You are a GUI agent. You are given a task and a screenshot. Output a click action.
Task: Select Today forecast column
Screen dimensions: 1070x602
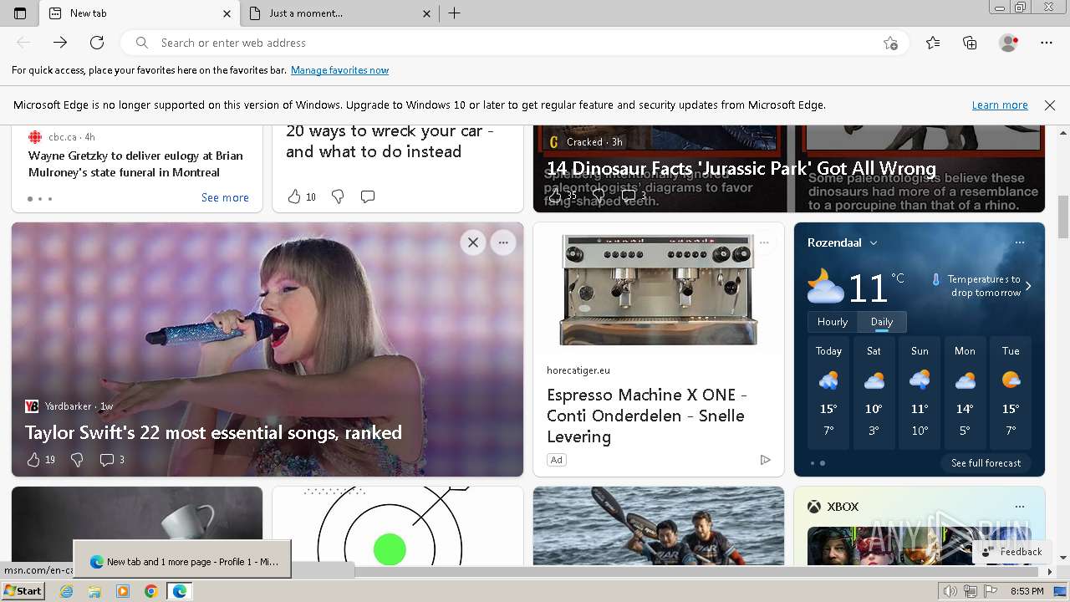828,392
